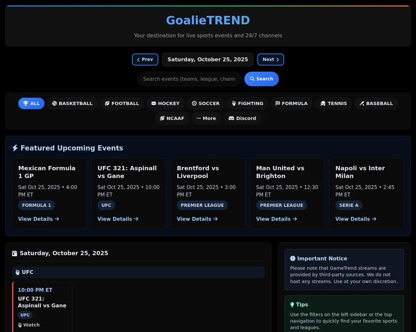
Task: Go to previous day with Prev
Action: [x=145, y=59]
